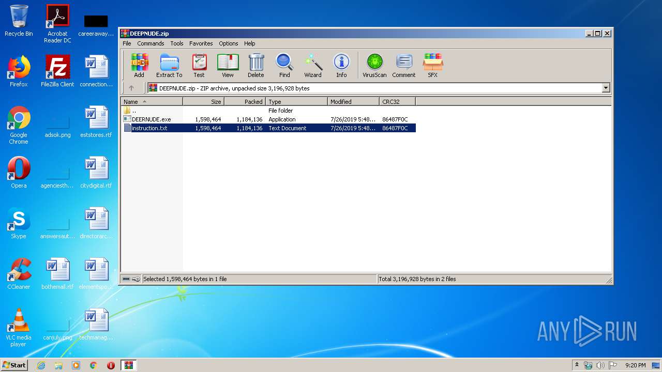
Task: Sort by CRC32 column header
Action: (397, 102)
